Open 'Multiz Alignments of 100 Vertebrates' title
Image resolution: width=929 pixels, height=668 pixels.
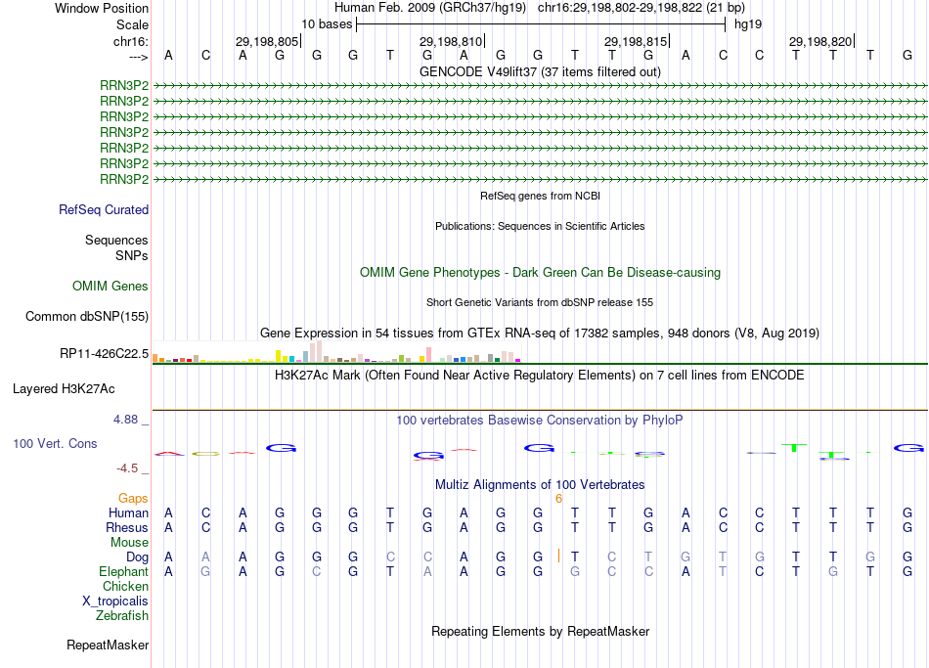540,485
